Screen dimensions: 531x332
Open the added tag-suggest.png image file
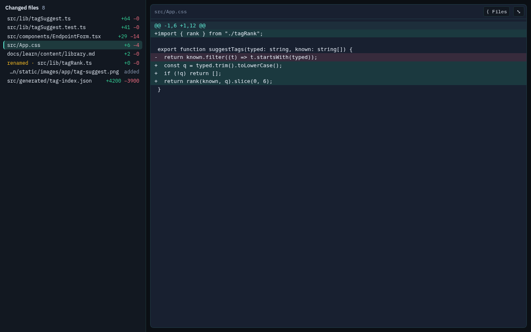[73, 72]
